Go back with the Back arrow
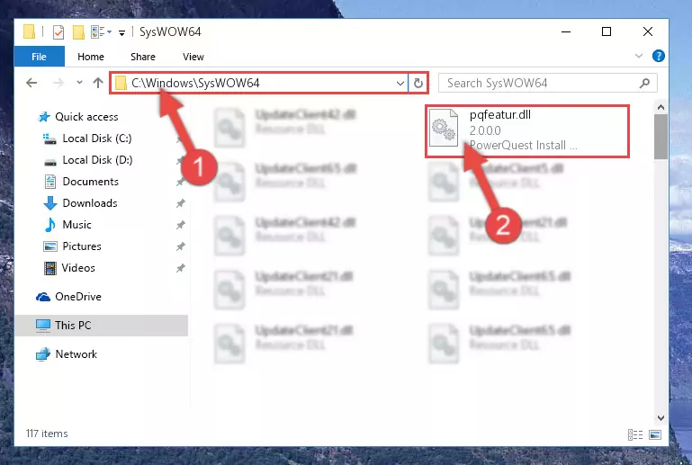Screen dimensions: 692x465 tap(31, 83)
